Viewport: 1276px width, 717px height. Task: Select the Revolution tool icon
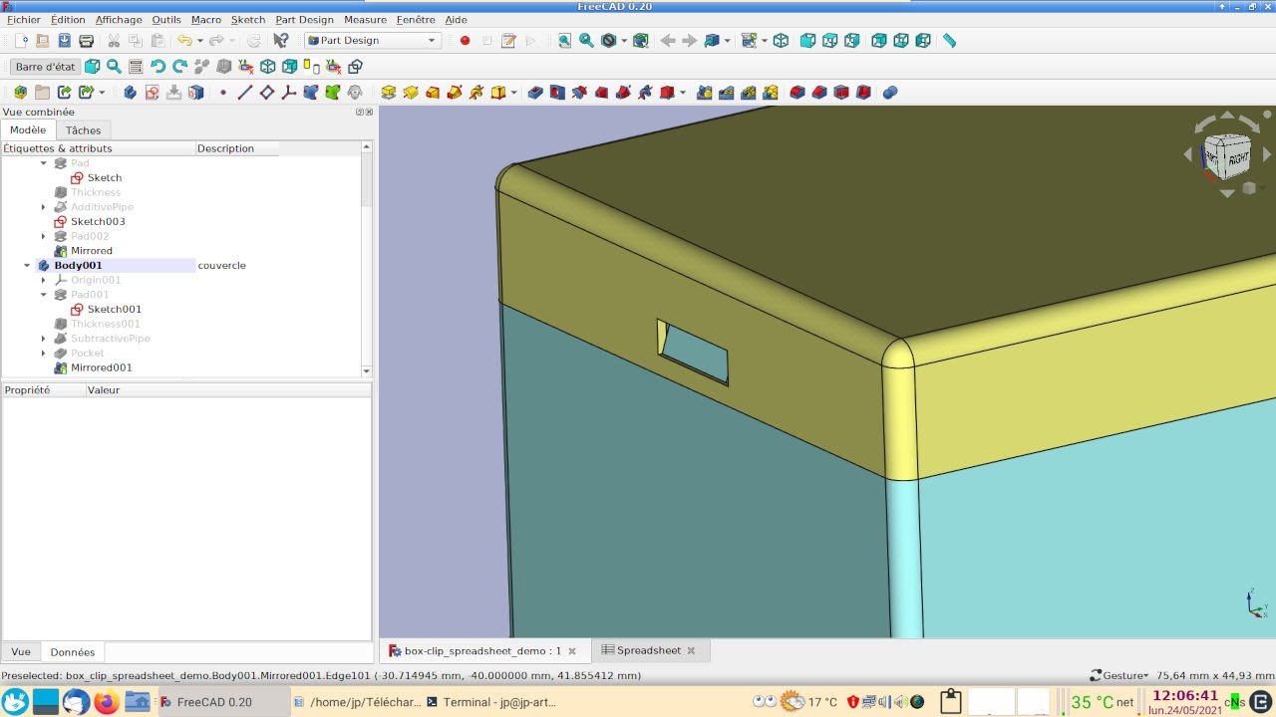click(411, 93)
